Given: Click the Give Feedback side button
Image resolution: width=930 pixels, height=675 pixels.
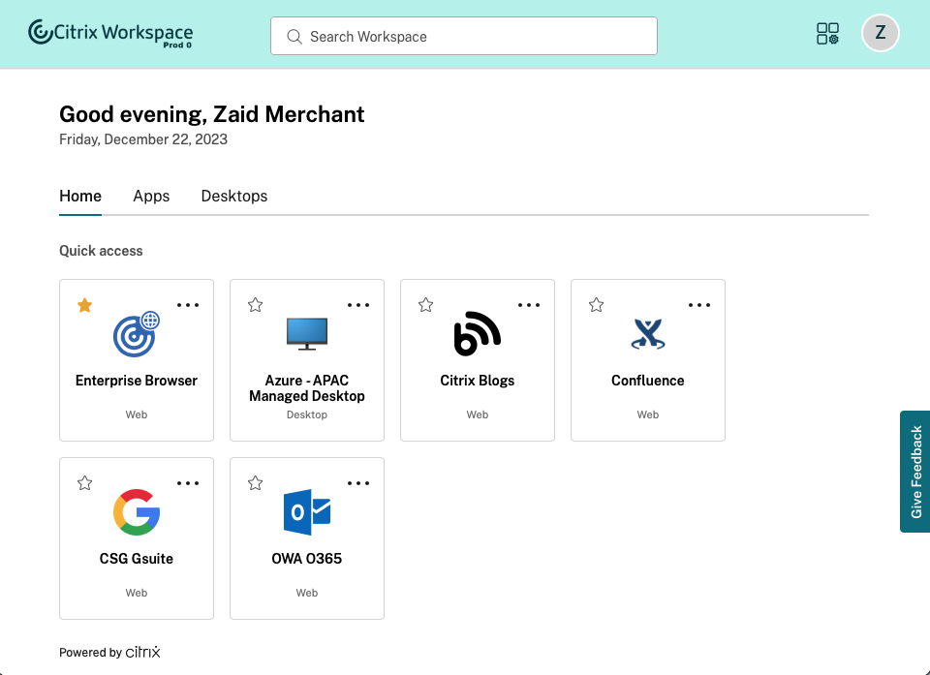Looking at the screenshot, I should [915, 472].
